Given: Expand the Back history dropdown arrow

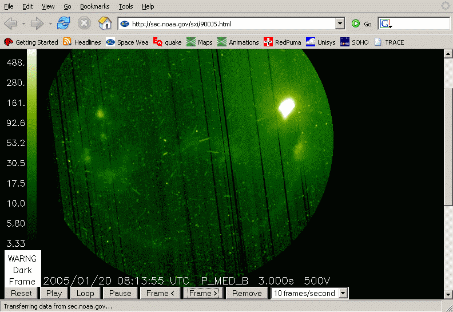Looking at the screenshot, I should (23, 23).
